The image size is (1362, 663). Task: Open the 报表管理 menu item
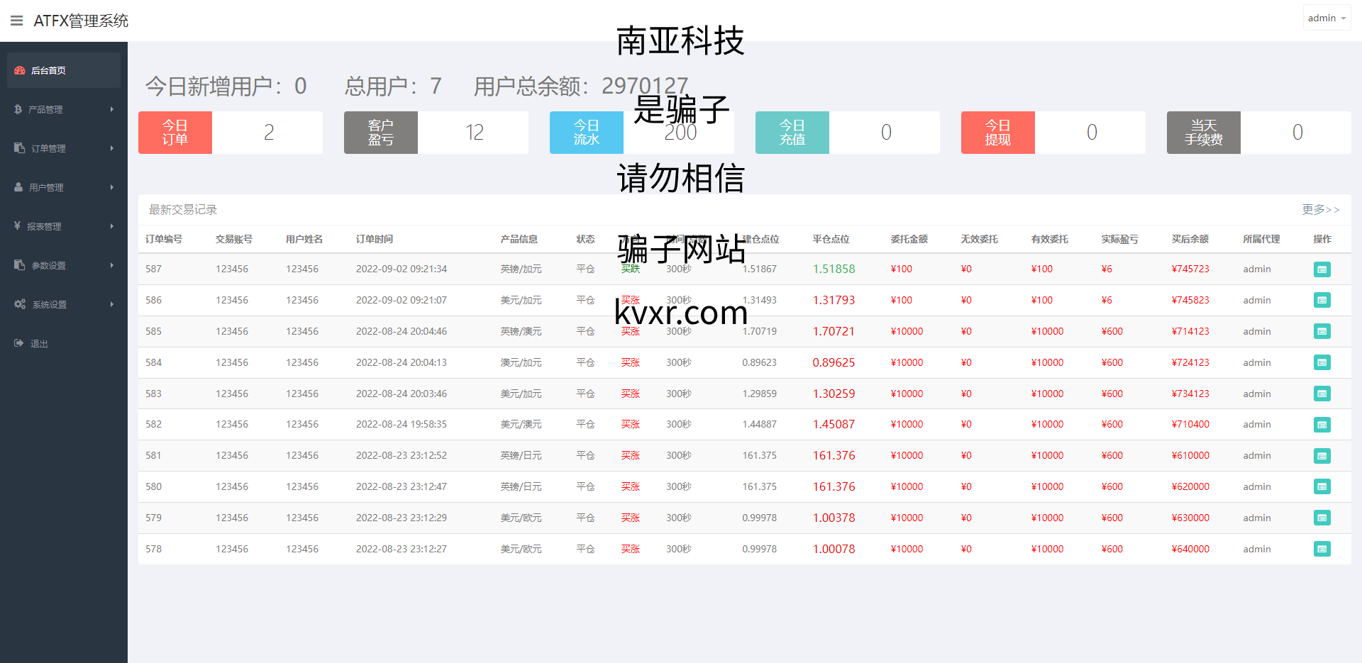tap(64, 226)
